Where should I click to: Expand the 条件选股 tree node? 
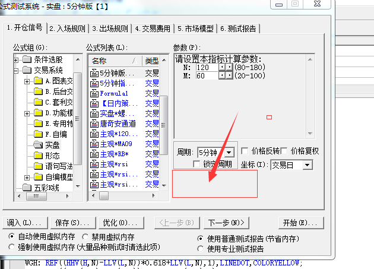(16, 59)
